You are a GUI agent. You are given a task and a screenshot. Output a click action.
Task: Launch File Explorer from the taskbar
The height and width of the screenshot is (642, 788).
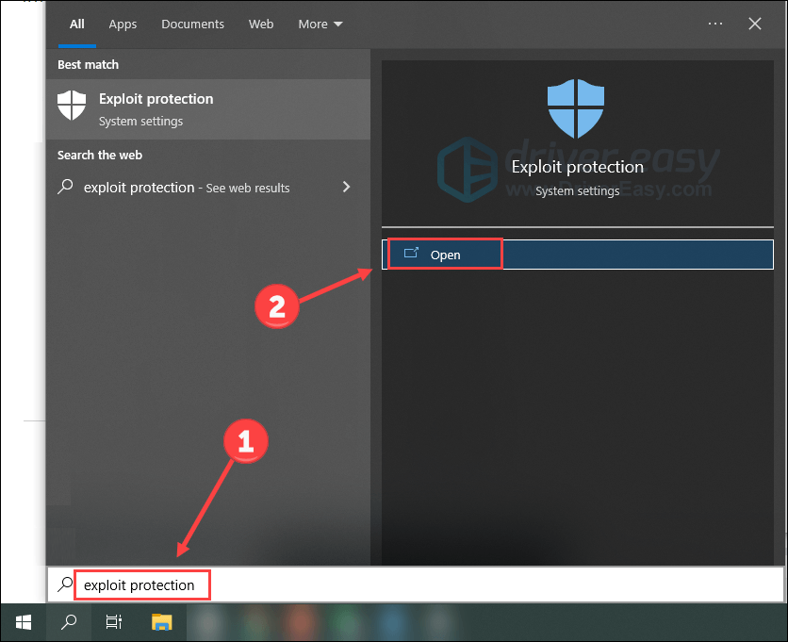click(x=160, y=622)
